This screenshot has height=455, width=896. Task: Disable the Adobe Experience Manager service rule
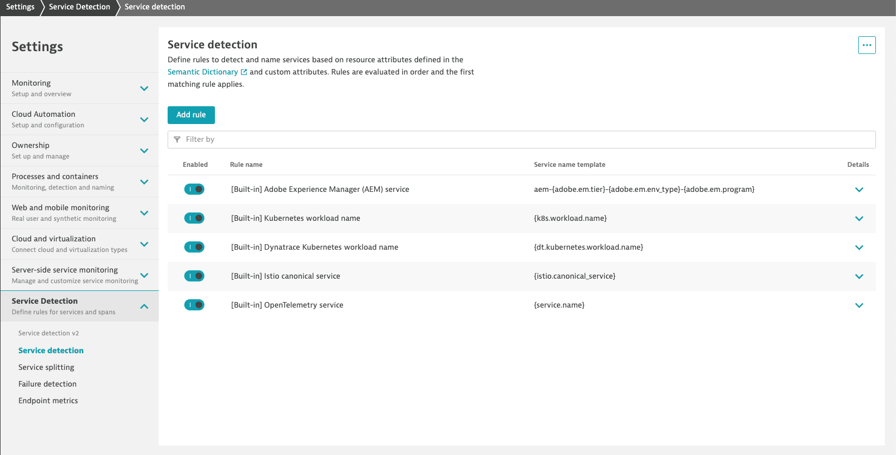coord(194,189)
